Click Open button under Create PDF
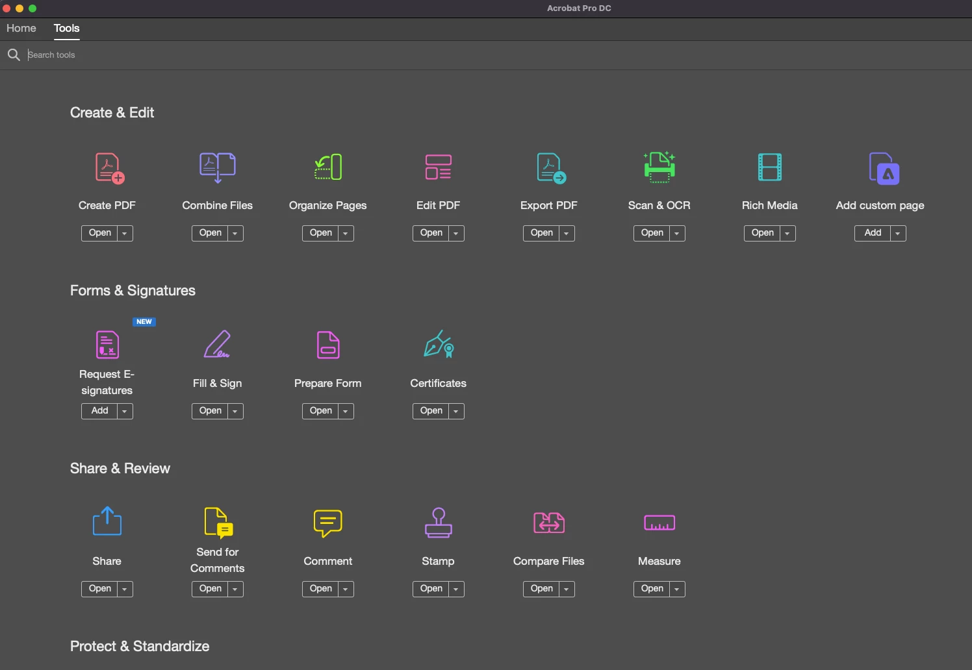The width and height of the screenshot is (972, 670). [x=99, y=233]
